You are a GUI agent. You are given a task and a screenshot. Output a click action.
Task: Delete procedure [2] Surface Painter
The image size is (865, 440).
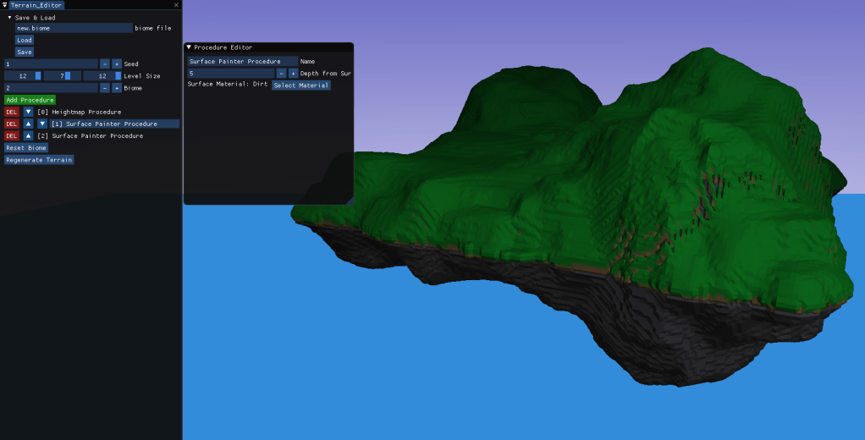pos(12,135)
